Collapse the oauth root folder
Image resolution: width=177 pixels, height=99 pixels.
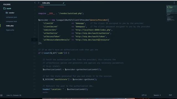point(9,9)
